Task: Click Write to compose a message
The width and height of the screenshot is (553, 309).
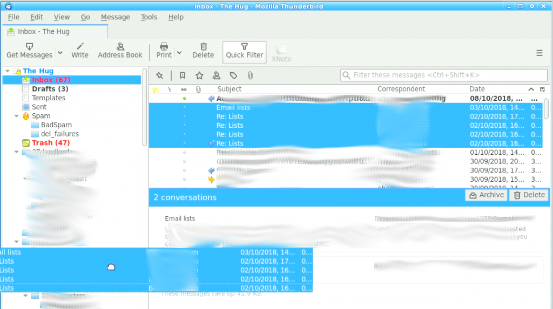Action: [x=80, y=51]
